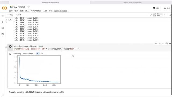The width and height of the screenshot is (172, 97).
Task: Click the vertical scrollbar on the right
Action: point(171,50)
